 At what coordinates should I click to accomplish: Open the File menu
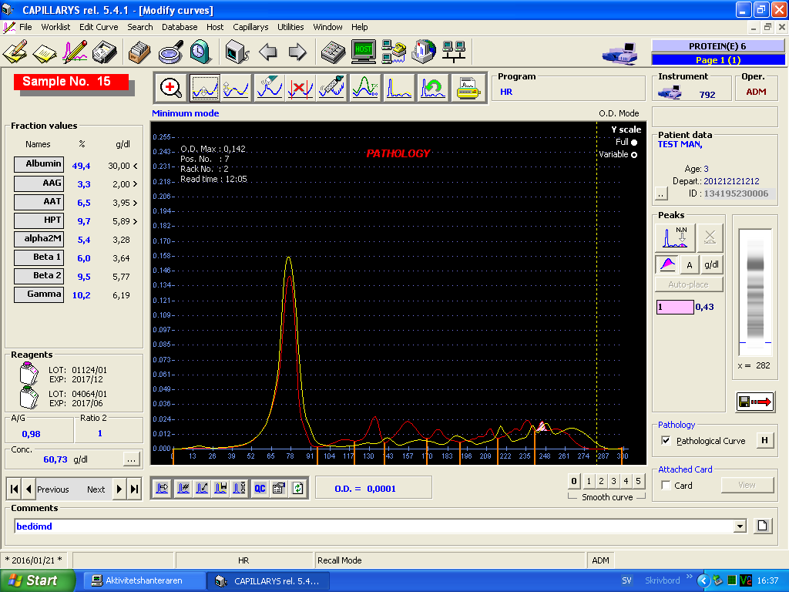click(25, 27)
